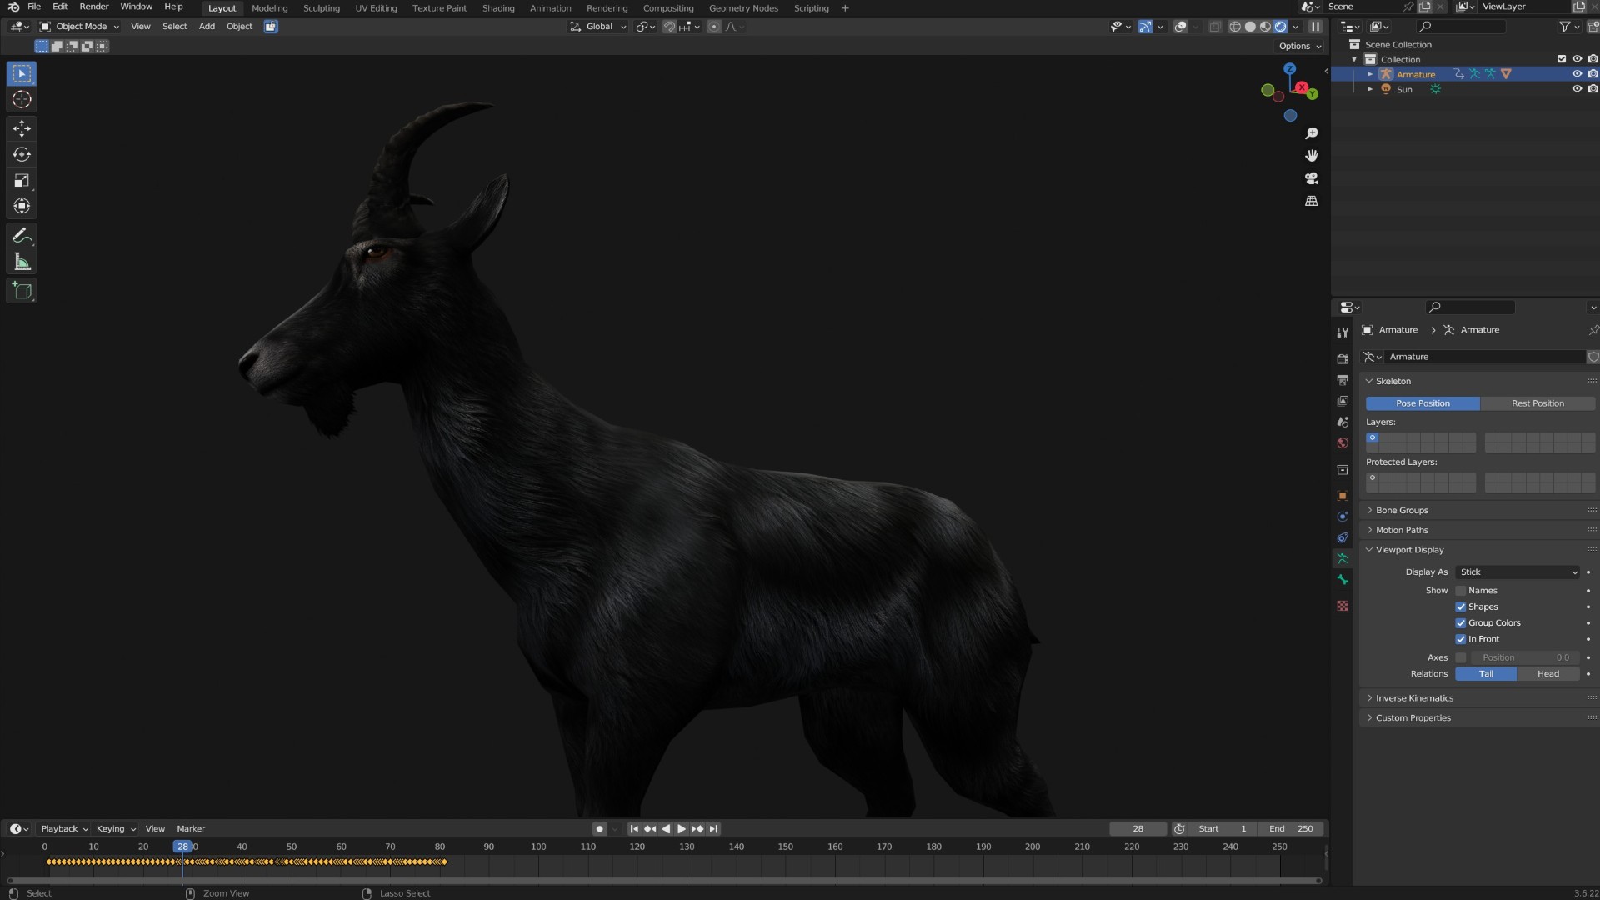
Task: Enable the Names checkbox
Action: coord(1461,591)
